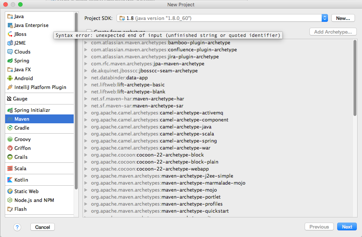Click the project type list scrollbar

tap(76, 101)
